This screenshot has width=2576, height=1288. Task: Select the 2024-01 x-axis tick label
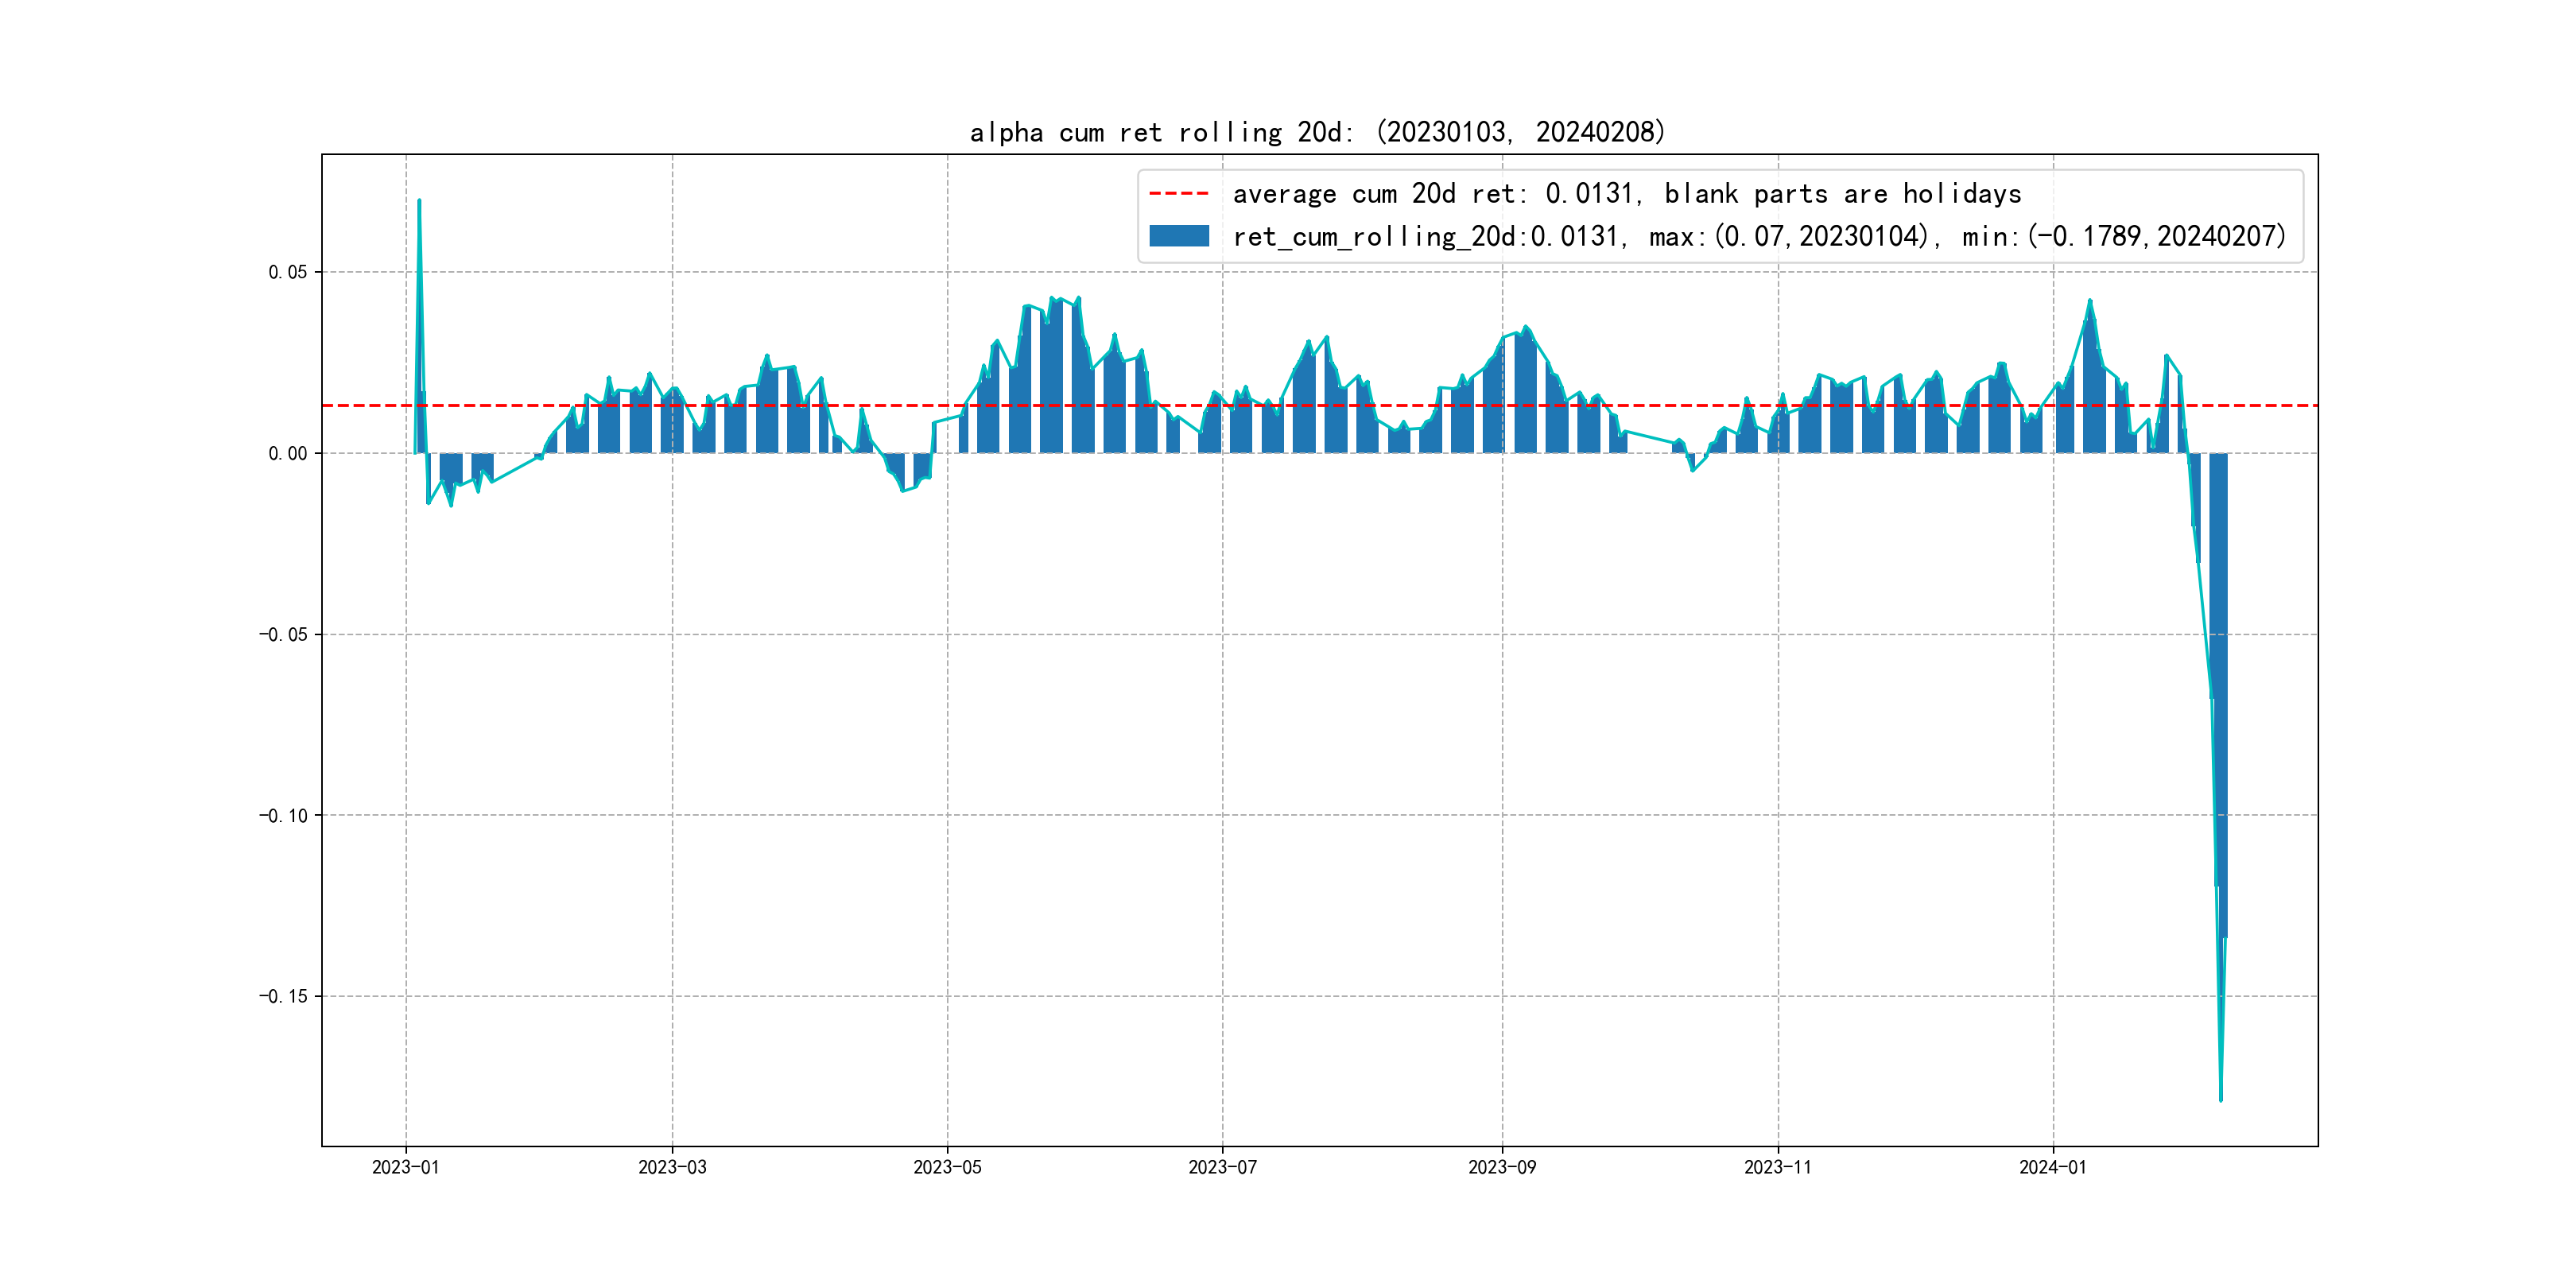(2053, 1167)
